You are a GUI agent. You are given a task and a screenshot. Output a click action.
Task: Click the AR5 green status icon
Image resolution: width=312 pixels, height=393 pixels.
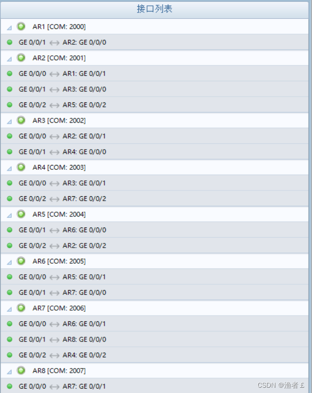[21, 214]
